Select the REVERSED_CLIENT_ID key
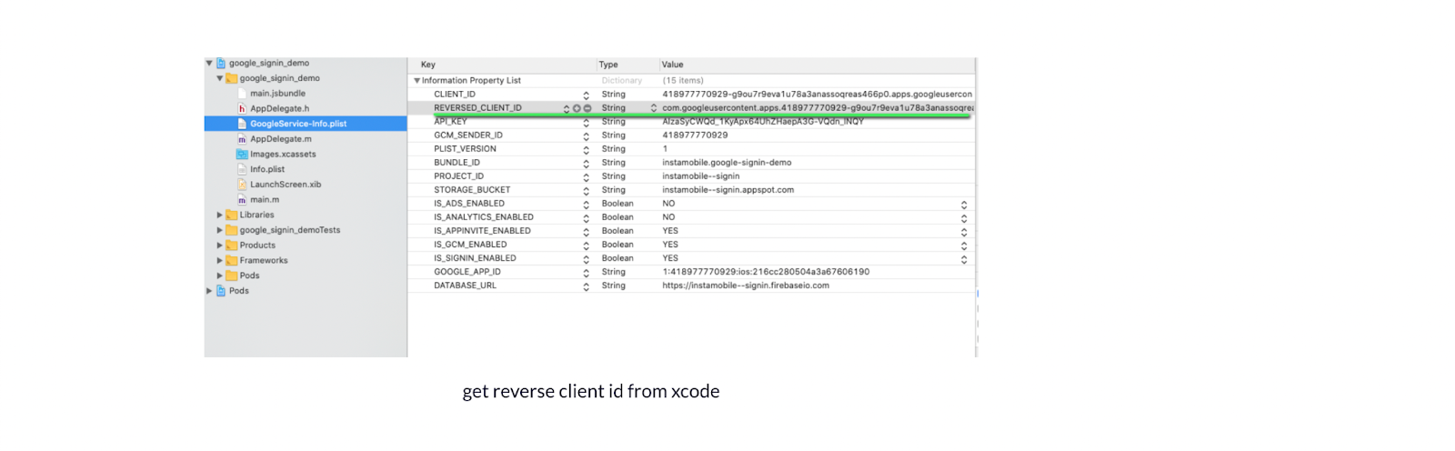Screen dimensions: 1455x451 click(477, 108)
